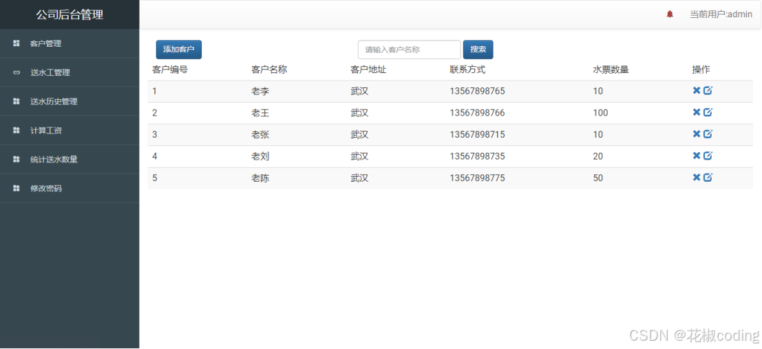762x349 pixels.
Task: Click the icon beside 修改密码 in the sidebar
Action: pos(16,188)
